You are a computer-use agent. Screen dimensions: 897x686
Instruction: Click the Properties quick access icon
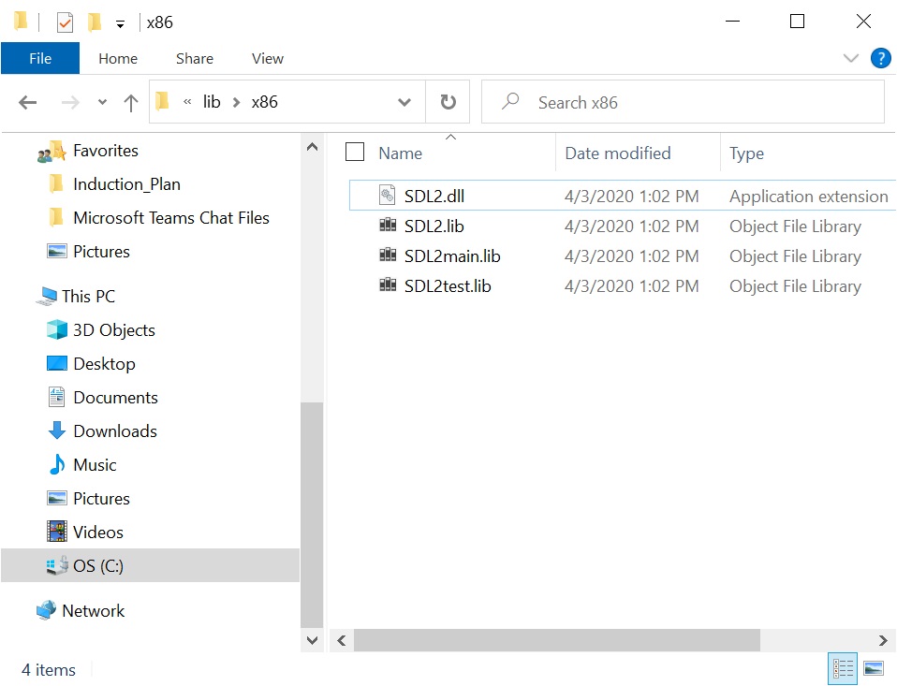point(65,22)
